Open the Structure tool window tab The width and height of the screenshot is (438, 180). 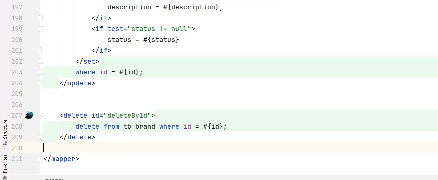coord(5,129)
